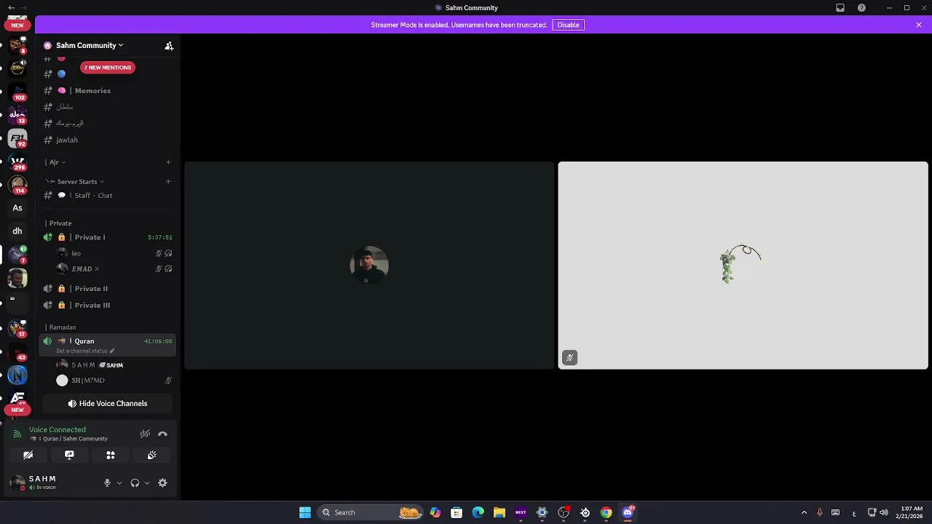Image resolution: width=932 pixels, height=524 pixels.
Task: Open the soundboard
Action: 151,455
